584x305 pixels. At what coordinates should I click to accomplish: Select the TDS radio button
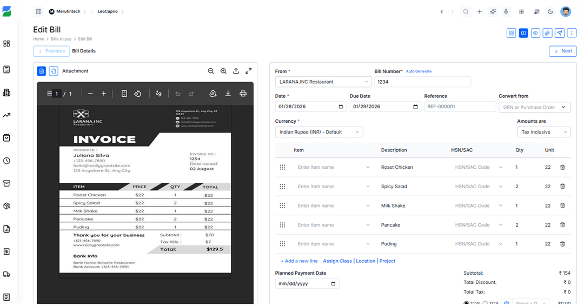coord(466,303)
